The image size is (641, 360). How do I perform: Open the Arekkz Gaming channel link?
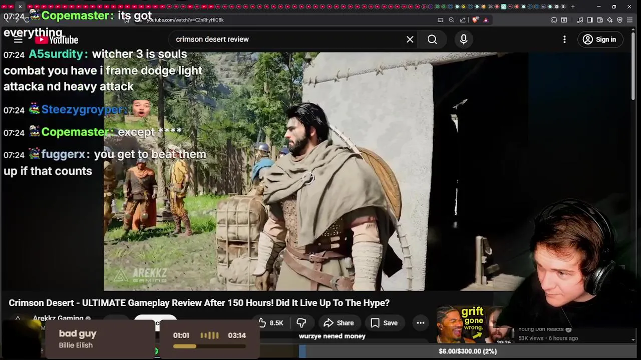(x=58, y=318)
